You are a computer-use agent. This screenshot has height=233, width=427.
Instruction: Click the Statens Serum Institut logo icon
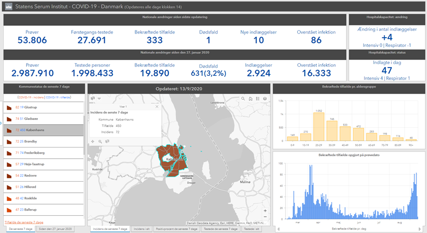pos(9,7)
